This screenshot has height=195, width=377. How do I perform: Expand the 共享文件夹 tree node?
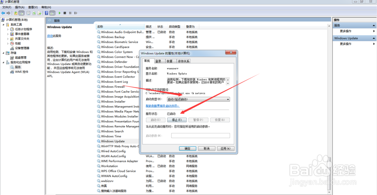[8, 39]
